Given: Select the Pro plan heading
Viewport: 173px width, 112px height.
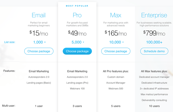Looking at the screenshot, I should click(x=77, y=15).
